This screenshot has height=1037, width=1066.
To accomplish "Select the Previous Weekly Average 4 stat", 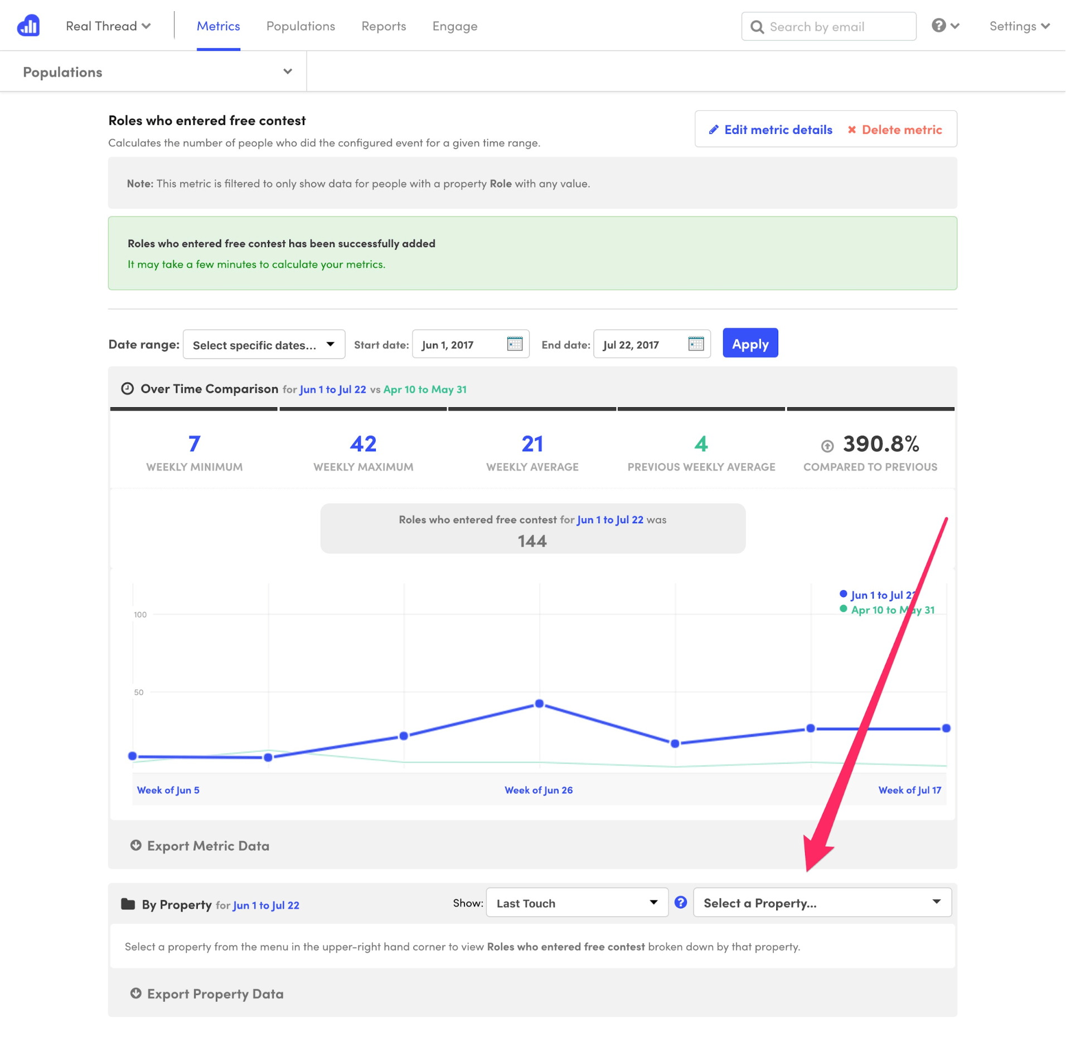I will [701, 452].
